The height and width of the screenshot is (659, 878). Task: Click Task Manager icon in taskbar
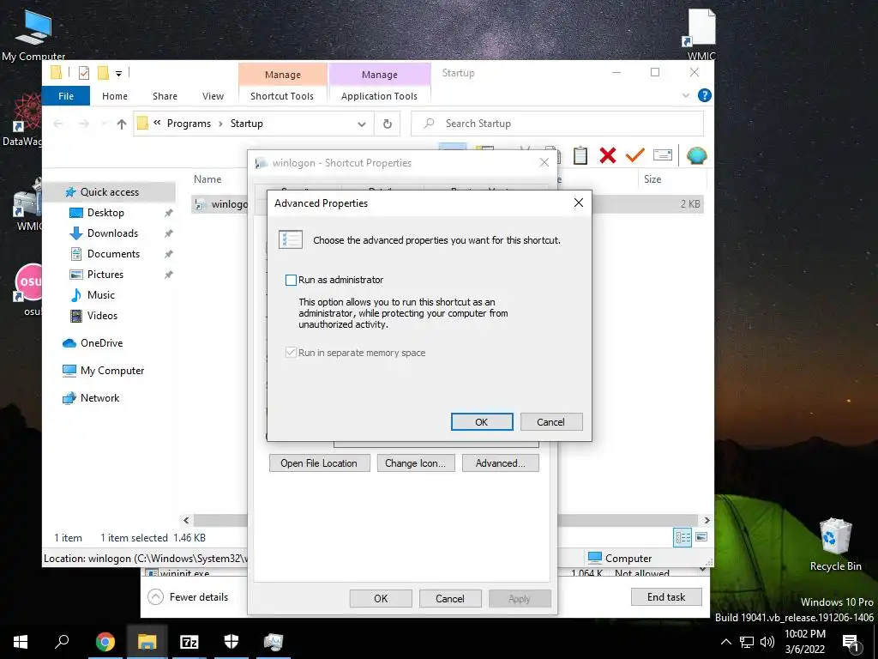274,642
